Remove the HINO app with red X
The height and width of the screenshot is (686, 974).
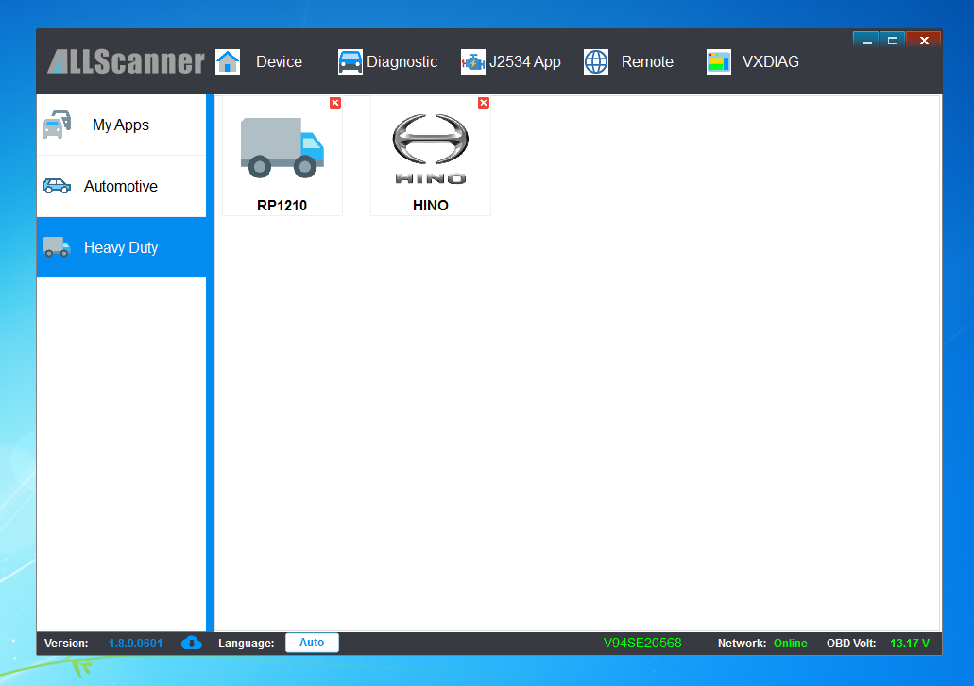click(x=484, y=103)
